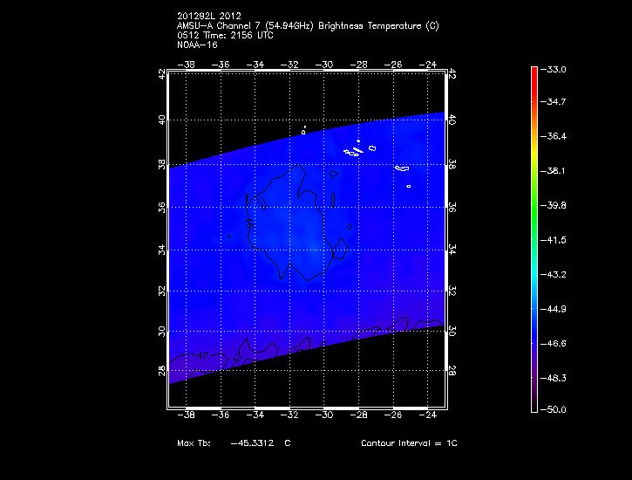This screenshot has width=632, height=480.
Task: Click the latitude 40 label on the left axis
Action: [x=161, y=120]
